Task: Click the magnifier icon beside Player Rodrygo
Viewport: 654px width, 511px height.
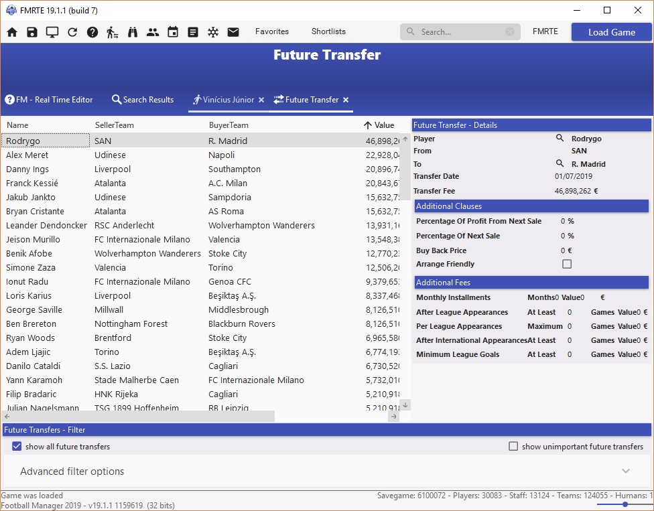Action: point(560,139)
